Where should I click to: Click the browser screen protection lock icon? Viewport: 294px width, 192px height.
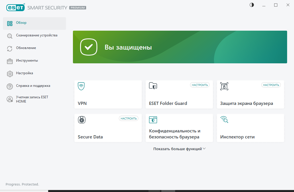224,86
